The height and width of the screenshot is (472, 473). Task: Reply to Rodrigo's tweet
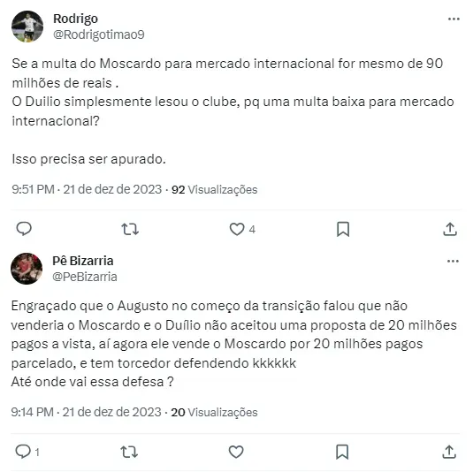pyautogui.click(x=24, y=229)
